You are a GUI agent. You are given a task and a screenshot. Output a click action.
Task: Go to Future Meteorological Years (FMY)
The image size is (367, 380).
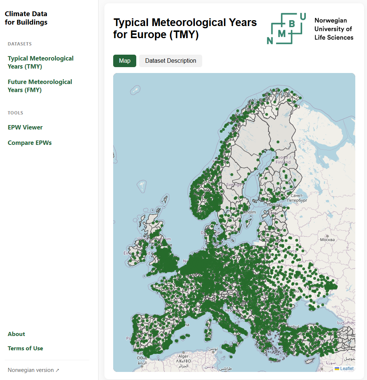[x=40, y=86]
